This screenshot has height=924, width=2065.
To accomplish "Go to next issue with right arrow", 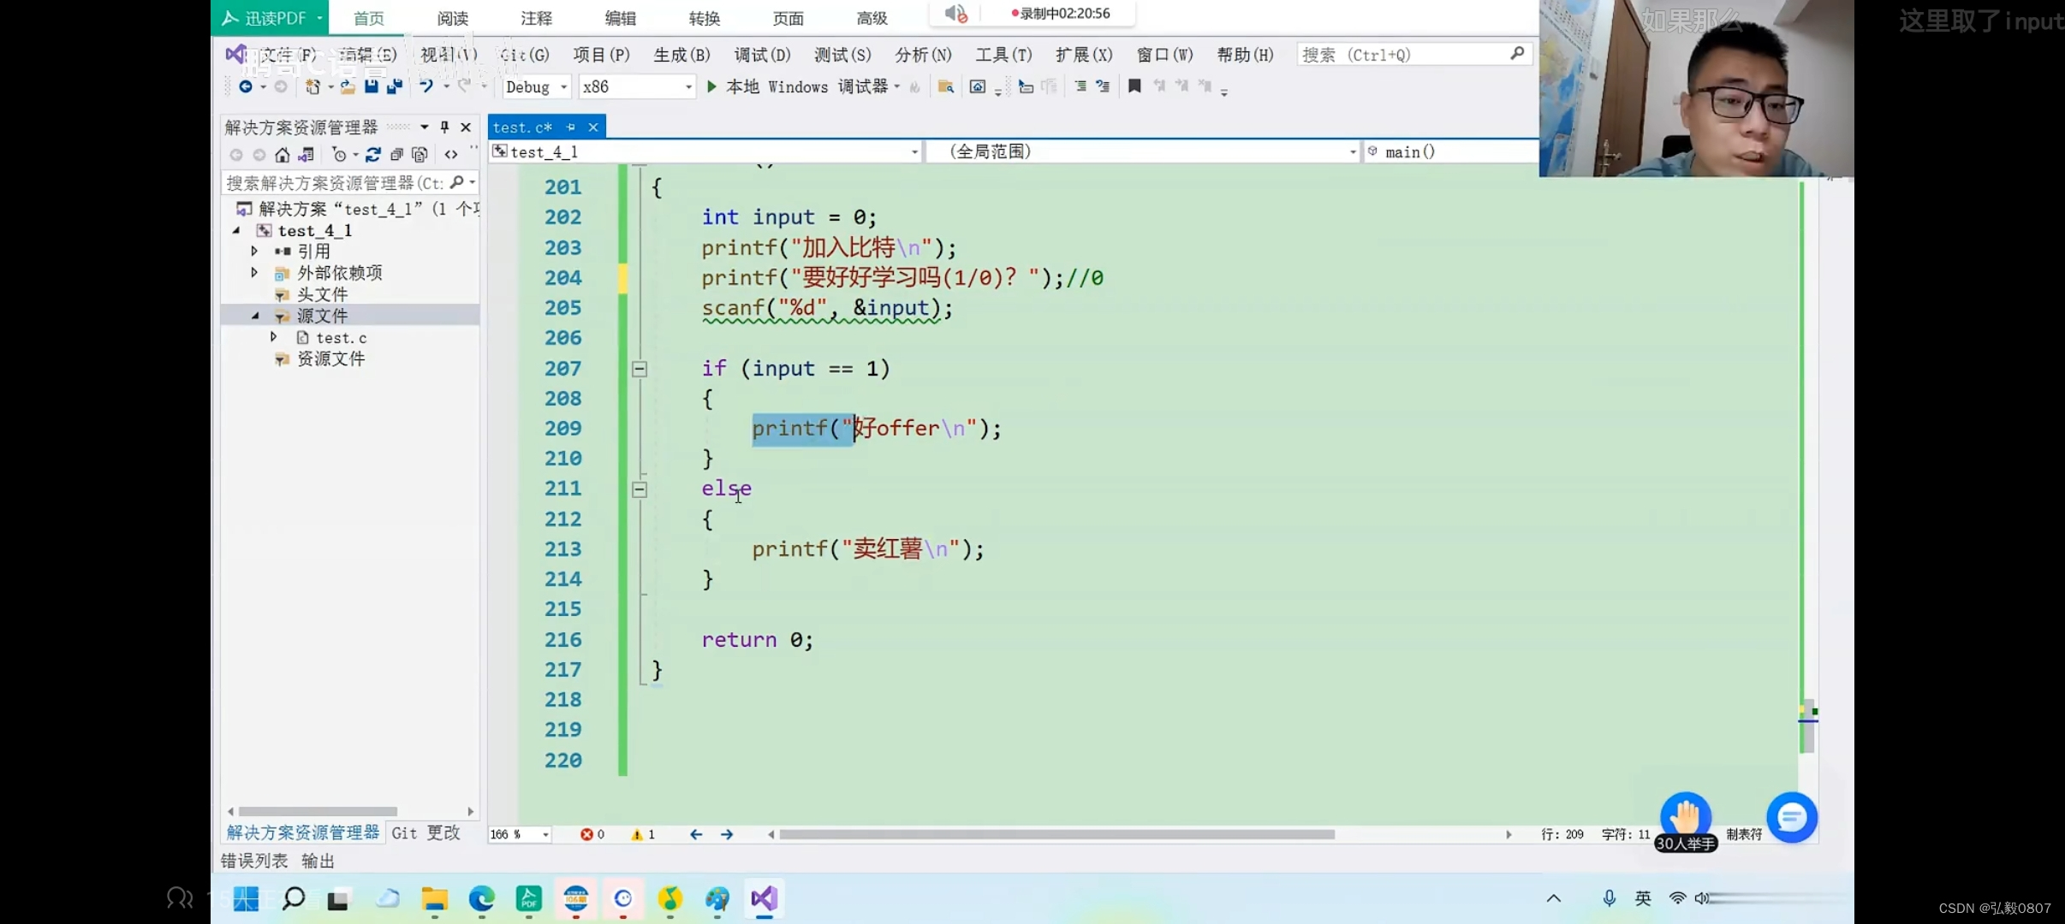I will click(x=727, y=834).
